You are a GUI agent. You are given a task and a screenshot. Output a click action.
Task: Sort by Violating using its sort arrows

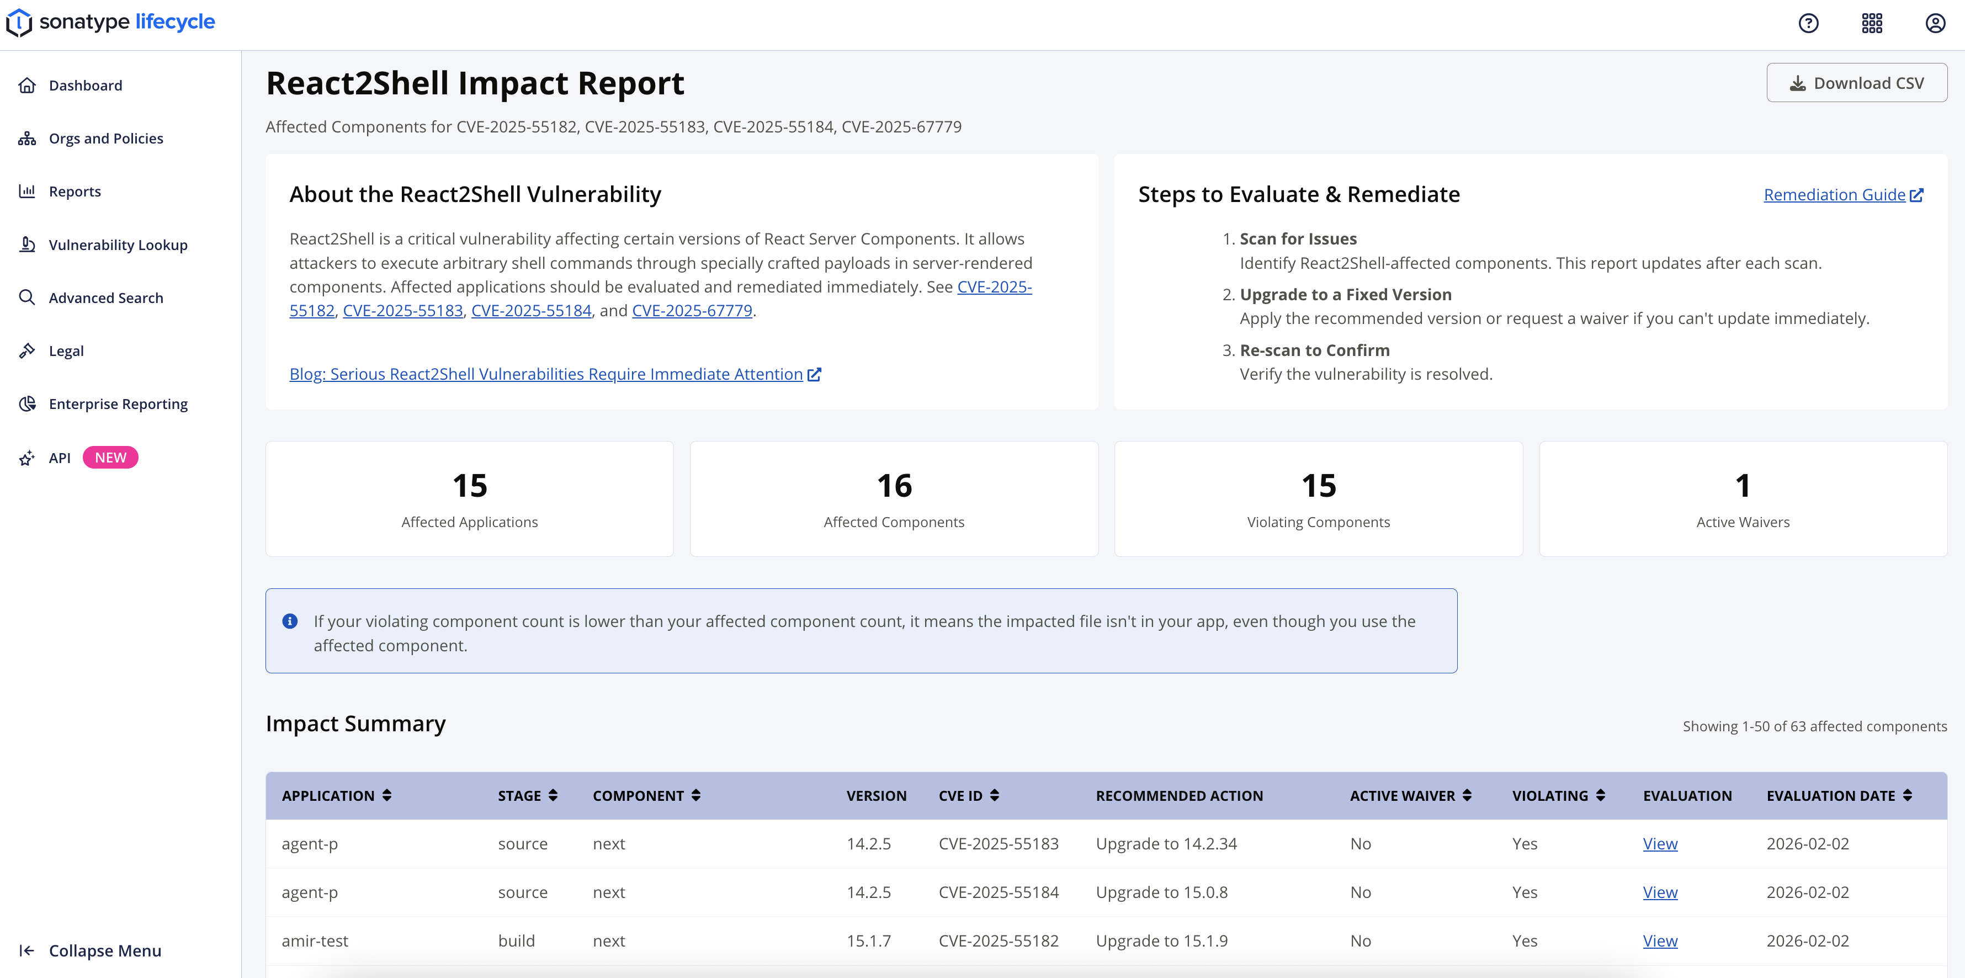pyautogui.click(x=1600, y=795)
